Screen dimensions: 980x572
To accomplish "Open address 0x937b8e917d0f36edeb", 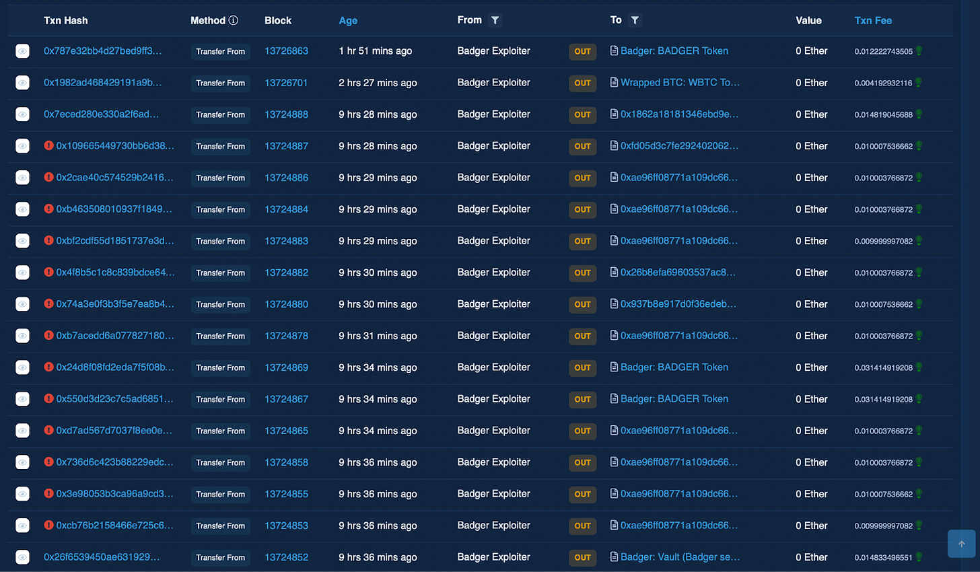I will click(678, 304).
